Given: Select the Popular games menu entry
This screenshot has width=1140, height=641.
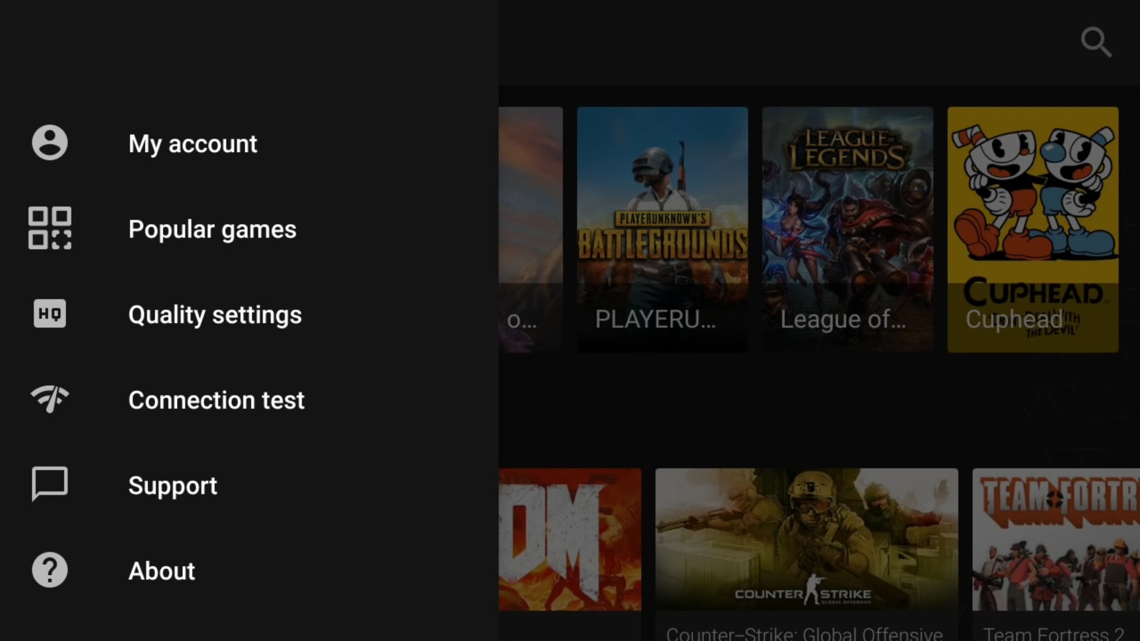Looking at the screenshot, I should 249,229.
